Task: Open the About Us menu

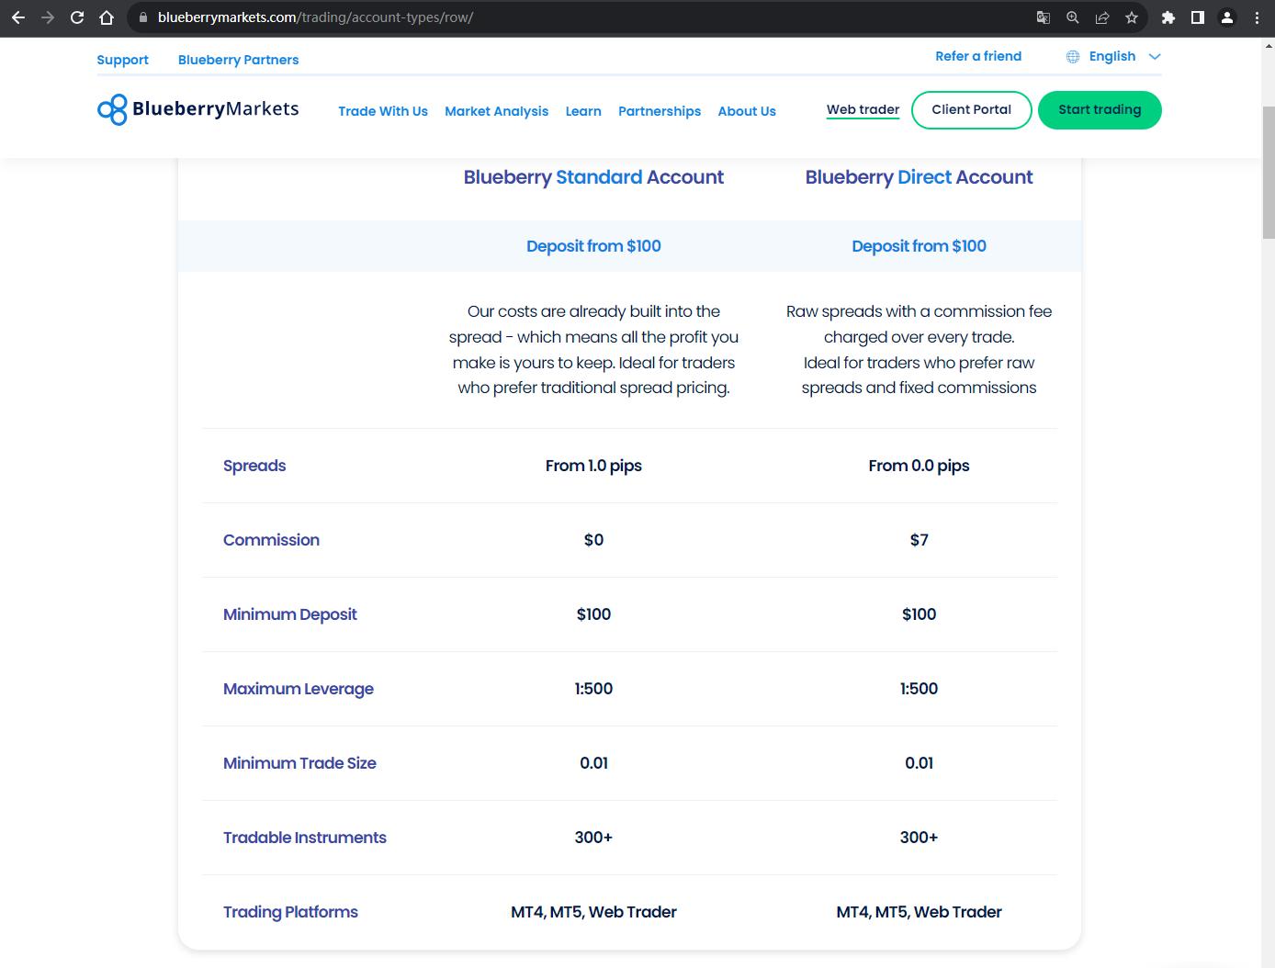Action: click(x=747, y=111)
